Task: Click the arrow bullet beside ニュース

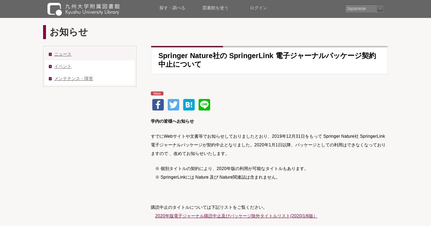Action: pyautogui.click(x=50, y=55)
